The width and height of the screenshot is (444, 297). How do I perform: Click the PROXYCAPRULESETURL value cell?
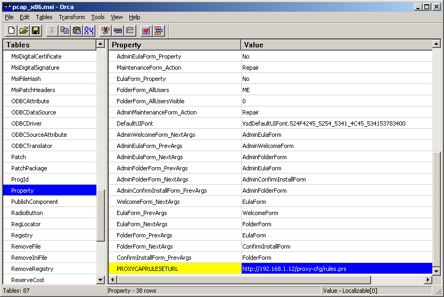click(335, 269)
